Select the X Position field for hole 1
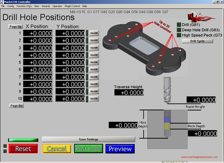Viewport: 224px width, 163px height. click(x=38, y=33)
